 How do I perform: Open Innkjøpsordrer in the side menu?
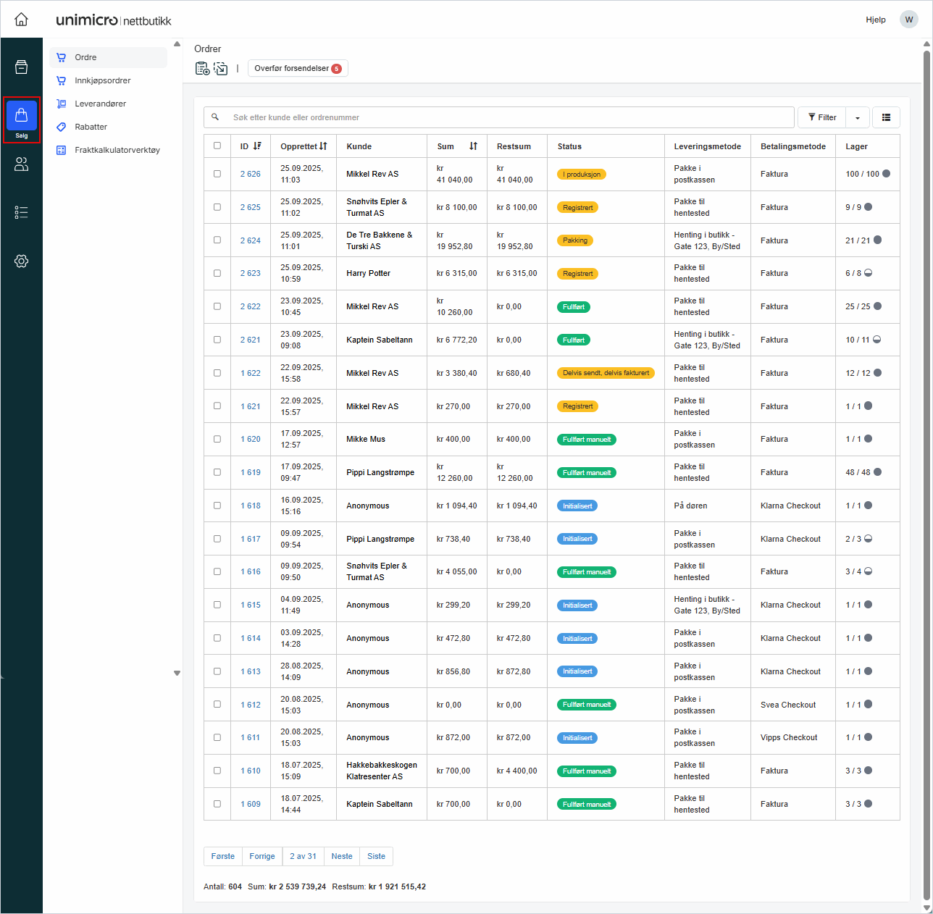point(103,80)
